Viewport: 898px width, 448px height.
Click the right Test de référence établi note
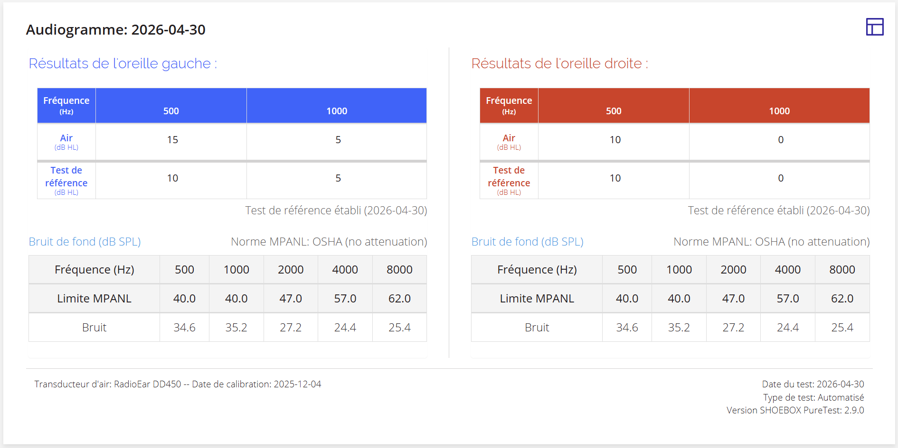[779, 210]
